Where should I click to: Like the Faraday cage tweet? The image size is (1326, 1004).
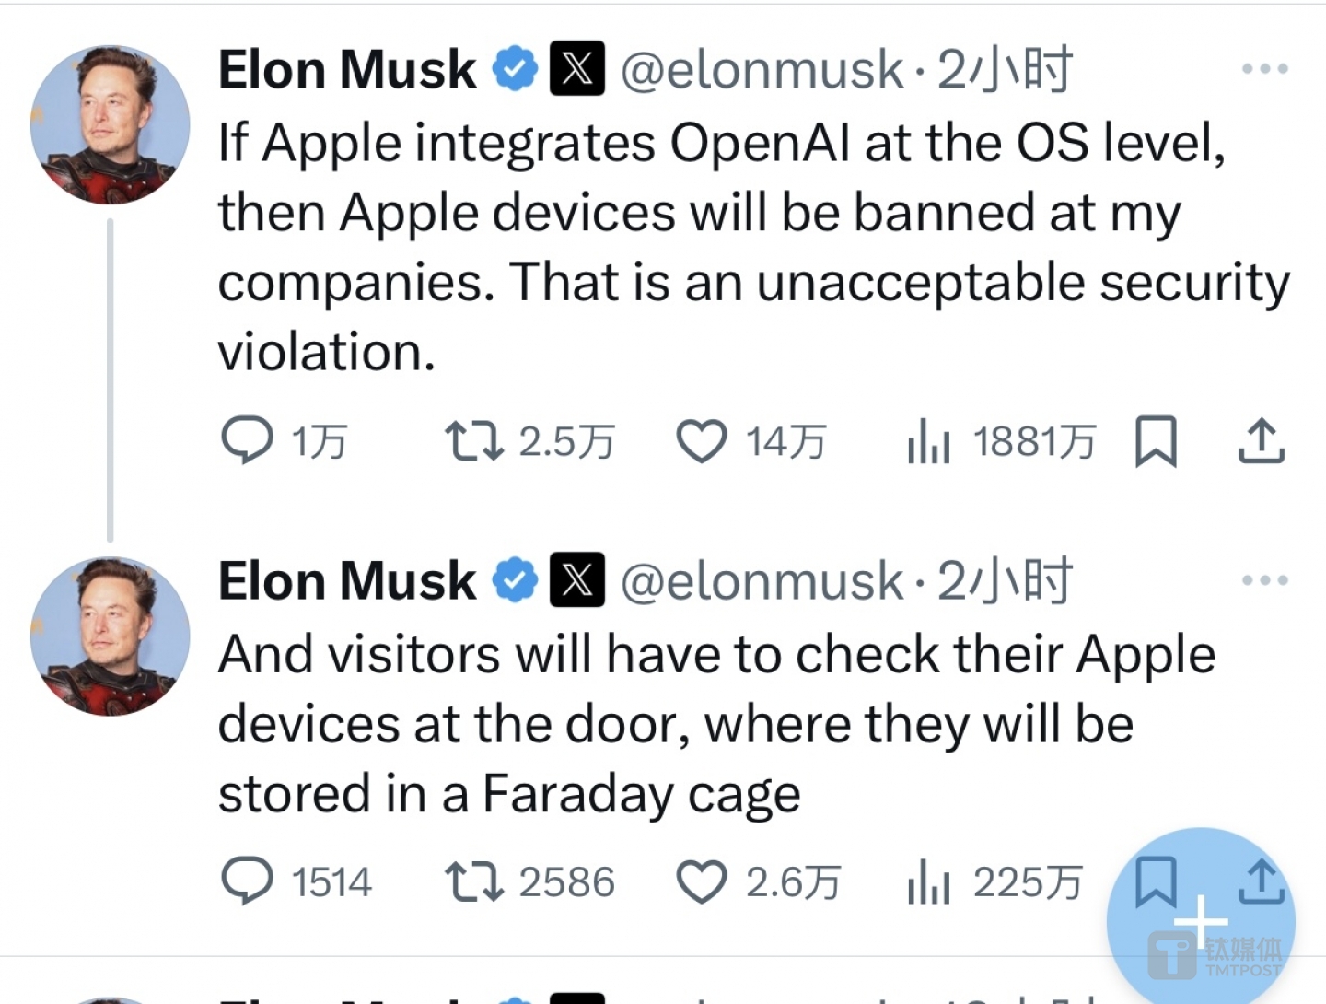(x=702, y=881)
